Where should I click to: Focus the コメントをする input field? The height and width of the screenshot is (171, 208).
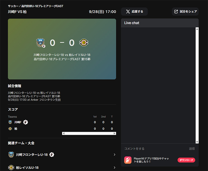click(x=155, y=149)
